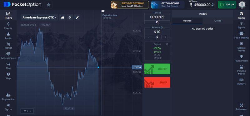
Task: Open Social Trading panel
Action: click(241, 35)
